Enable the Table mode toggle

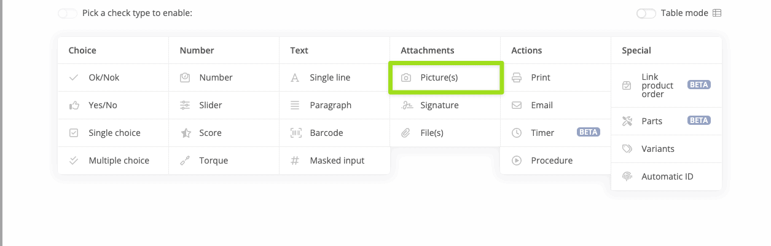pyautogui.click(x=646, y=13)
